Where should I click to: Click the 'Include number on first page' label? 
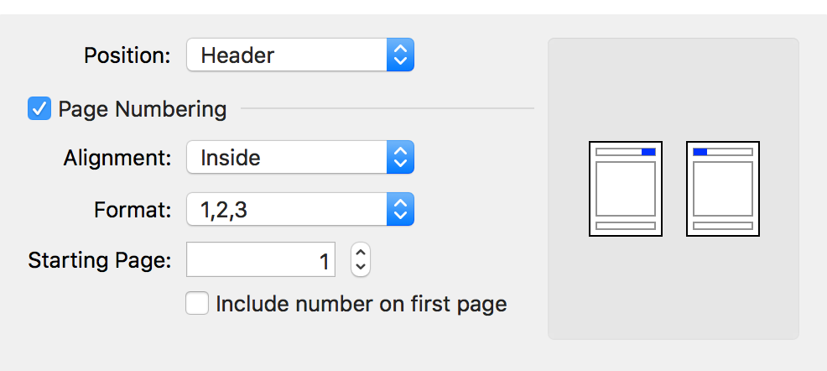pyautogui.click(x=361, y=303)
